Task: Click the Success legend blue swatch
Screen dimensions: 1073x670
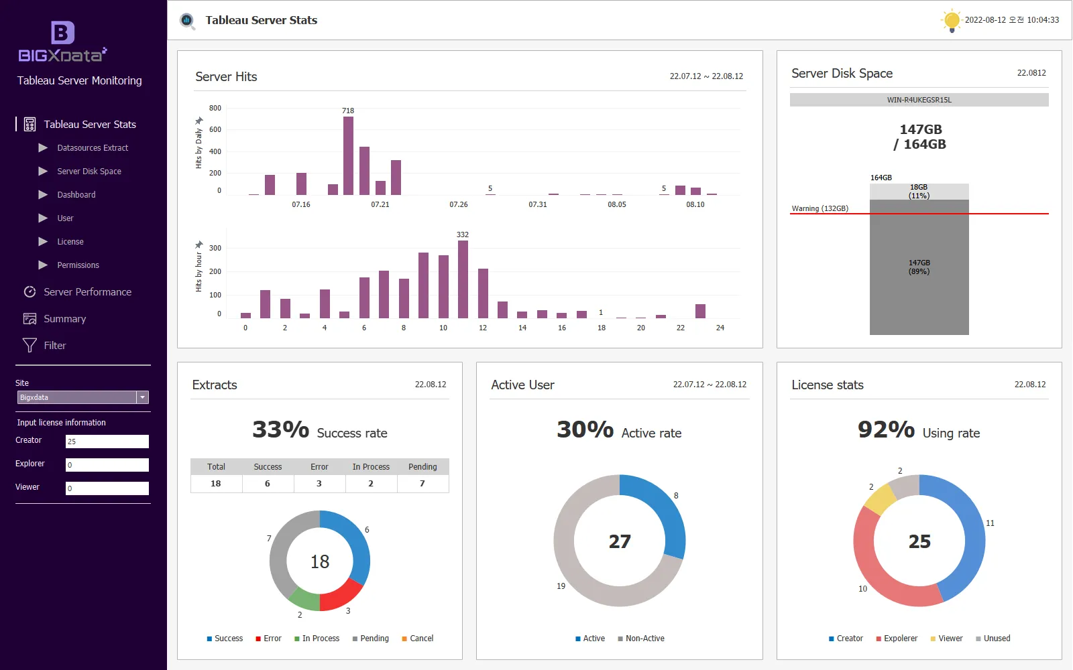Action: (x=209, y=639)
